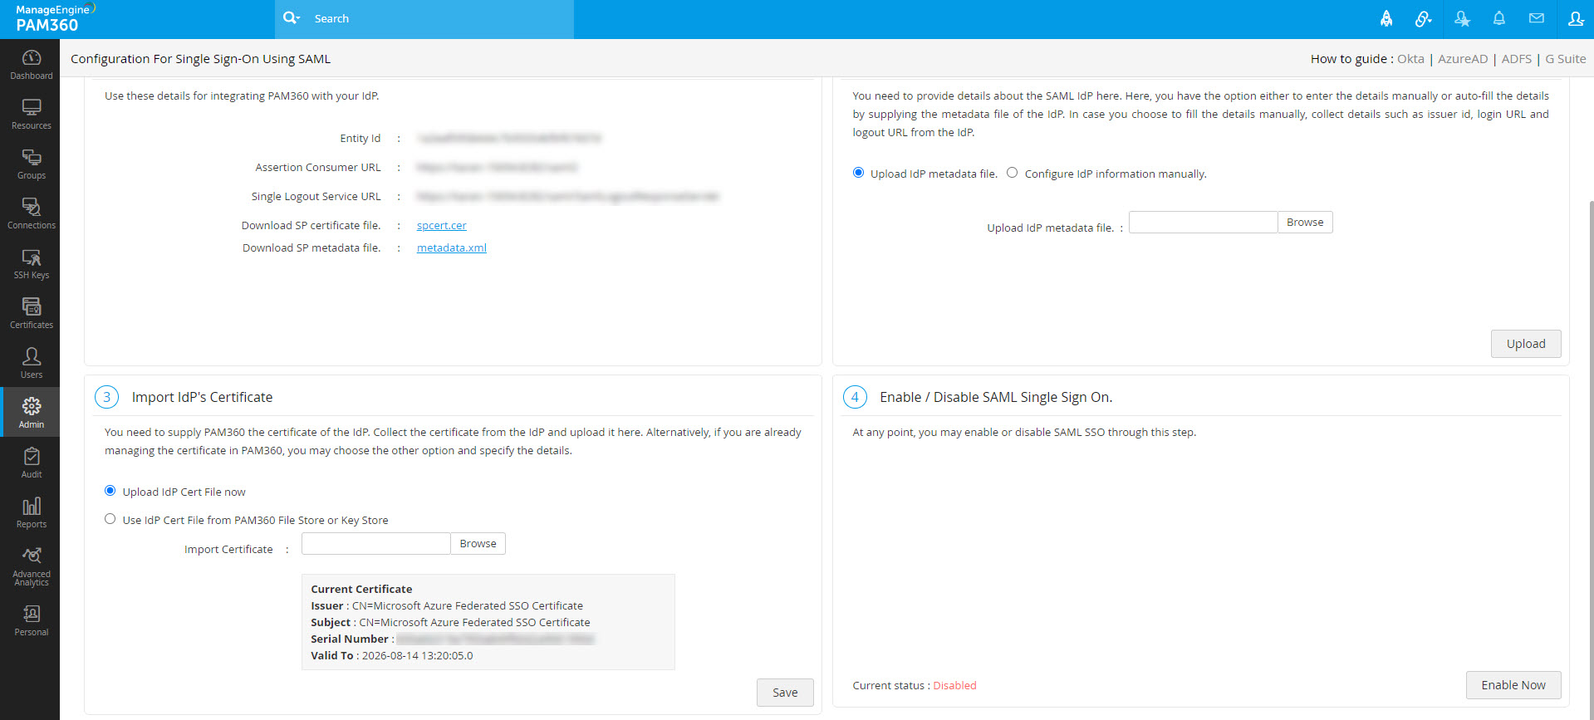
Task: Click the 'Current Certificate' label
Action: point(361,589)
